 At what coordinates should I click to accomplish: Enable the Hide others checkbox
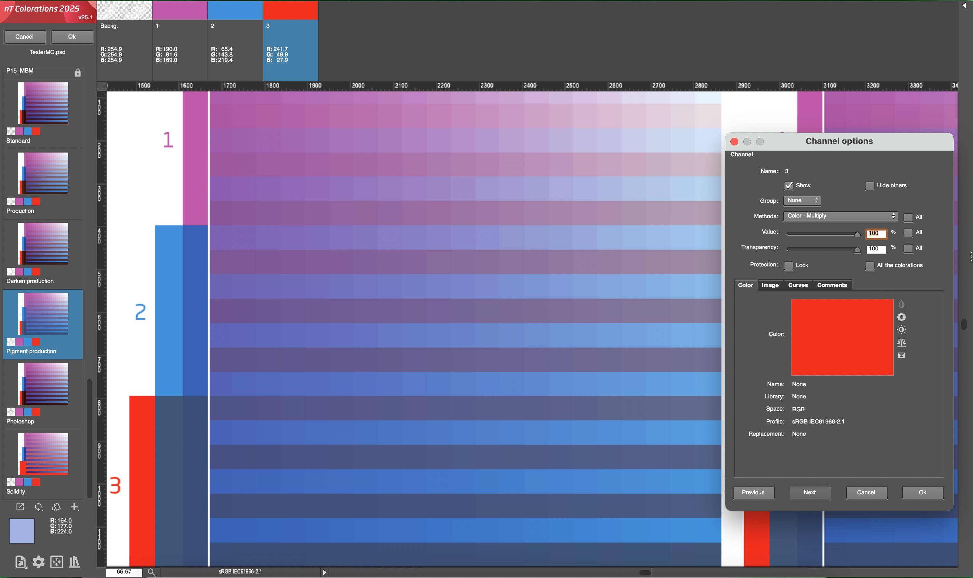(x=869, y=186)
